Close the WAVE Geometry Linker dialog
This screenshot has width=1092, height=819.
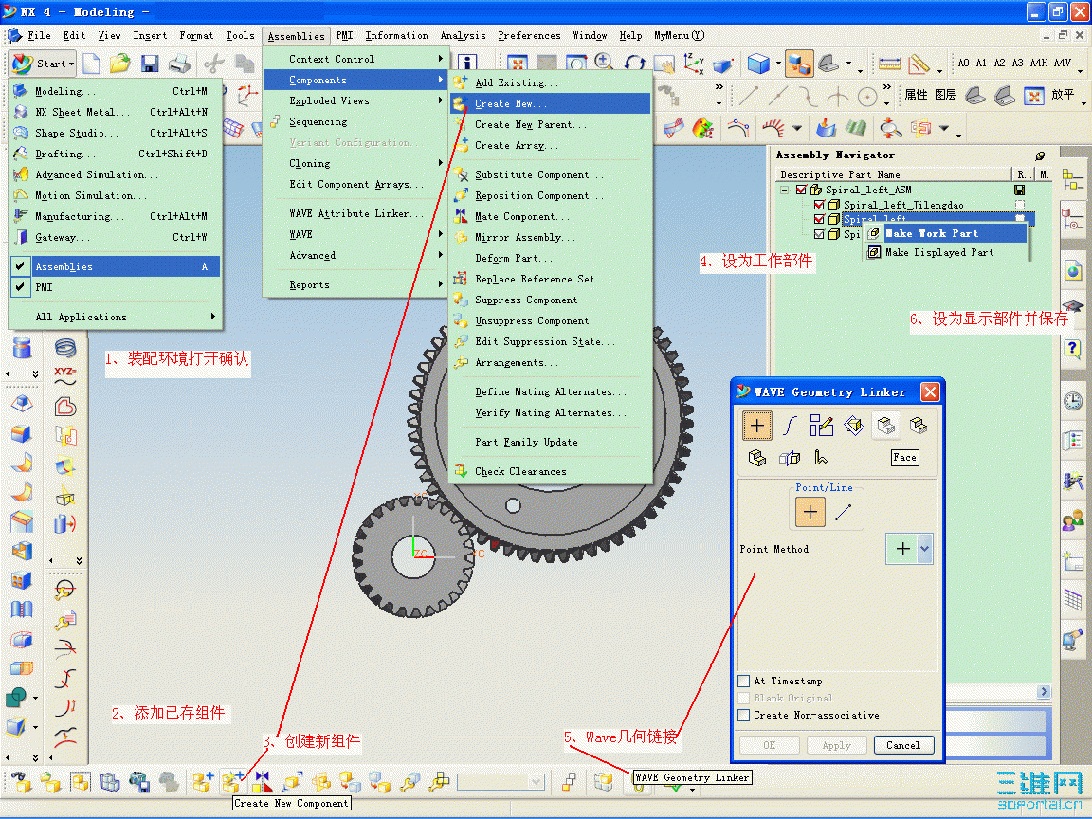pos(930,392)
